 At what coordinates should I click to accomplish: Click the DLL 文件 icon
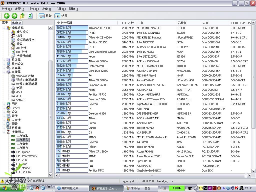(x=13, y=52)
